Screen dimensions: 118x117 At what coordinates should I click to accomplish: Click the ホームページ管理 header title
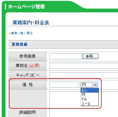pyautogui.click(x=26, y=7)
